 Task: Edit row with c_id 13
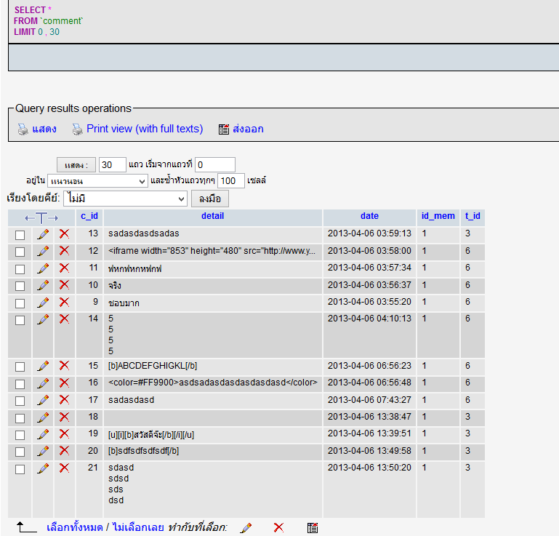point(43,234)
